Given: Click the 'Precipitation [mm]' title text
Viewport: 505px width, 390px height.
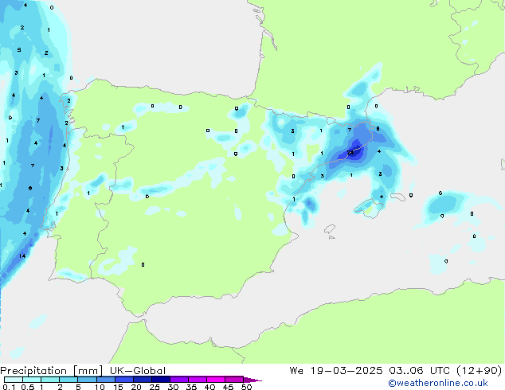Looking at the screenshot, I should point(52,371).
